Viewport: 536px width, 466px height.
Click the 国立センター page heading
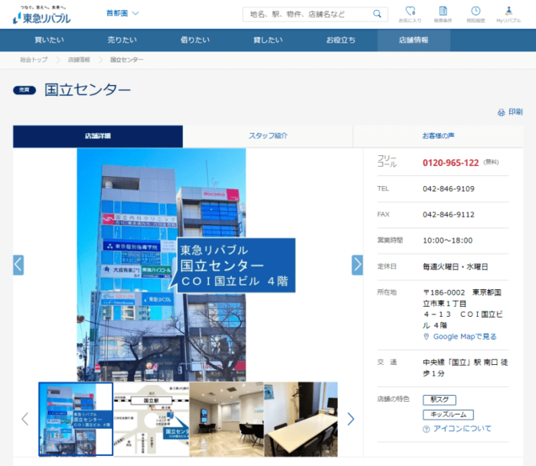click(x=88, y=90)
